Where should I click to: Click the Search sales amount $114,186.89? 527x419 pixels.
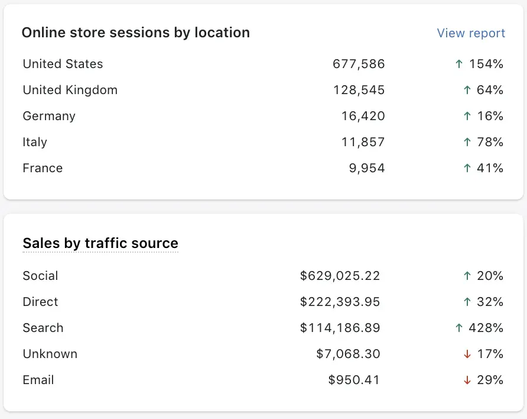[x=340, y=328]
